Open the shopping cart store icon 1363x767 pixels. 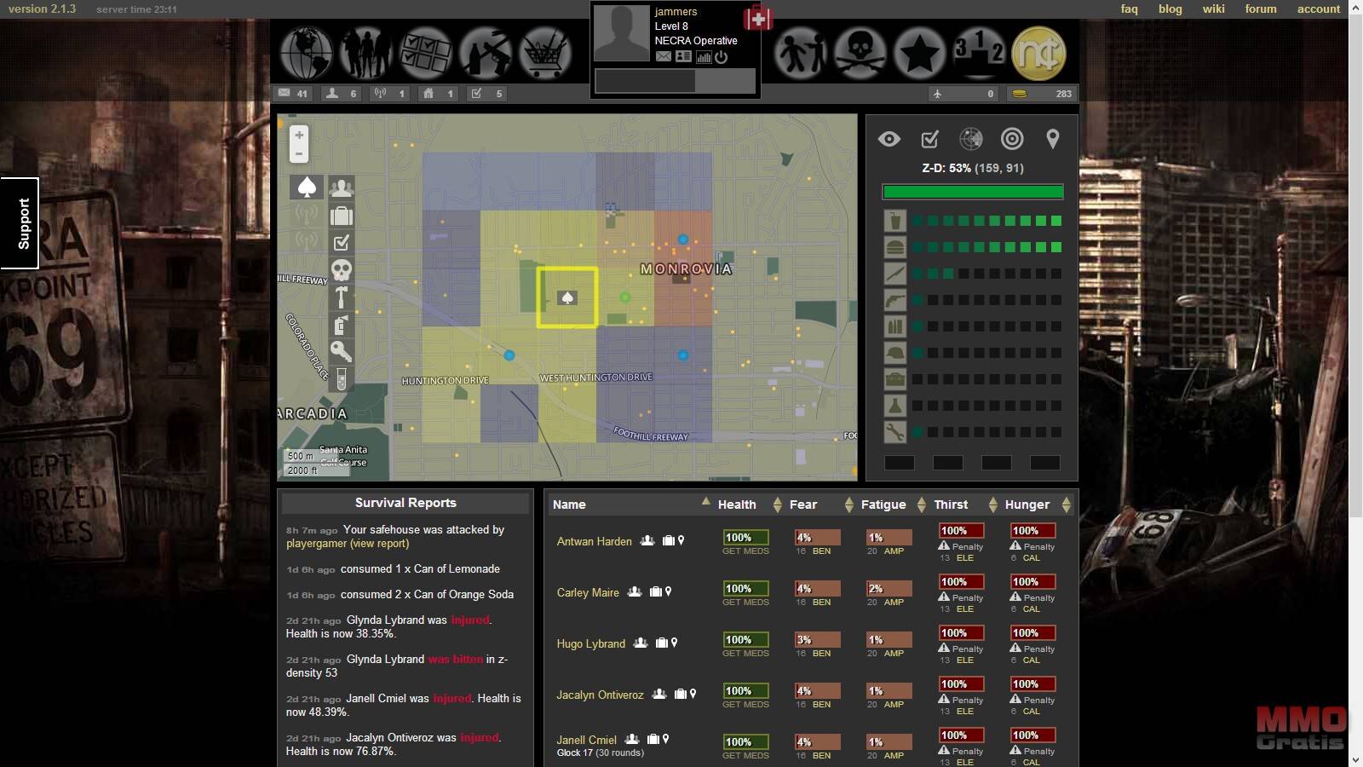click(x=545, y=53)
